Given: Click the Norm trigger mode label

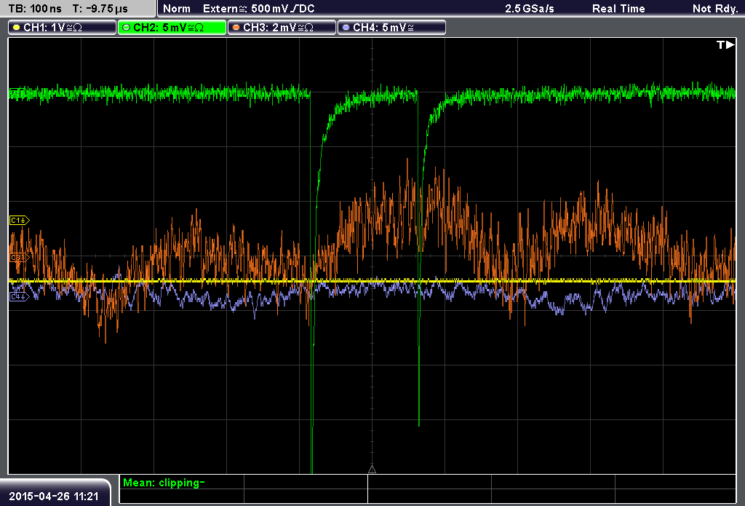Looking at the screenshot, I should click(x=177, y=9).
